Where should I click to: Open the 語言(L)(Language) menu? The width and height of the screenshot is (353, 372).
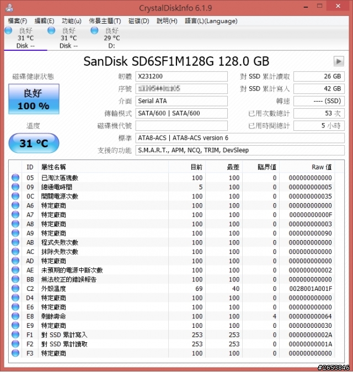tap(211, 21)
